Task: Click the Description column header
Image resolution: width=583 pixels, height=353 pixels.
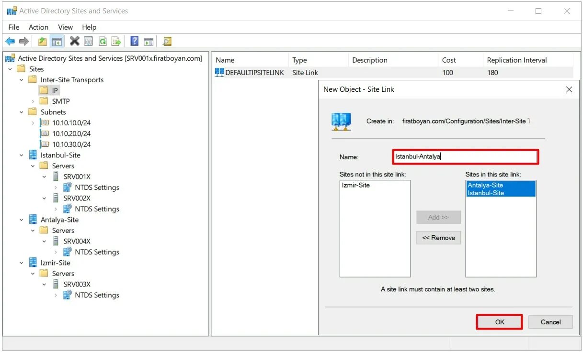Action: point(393,60)
